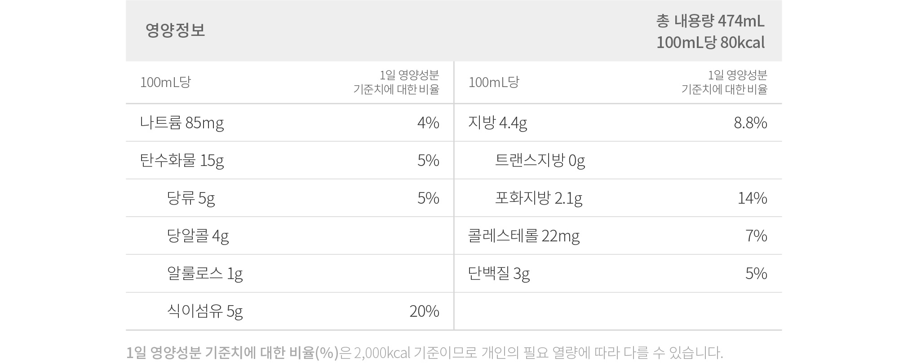Click the 100mL당 80kcal label
908x363 pixels.
point(710,43)
